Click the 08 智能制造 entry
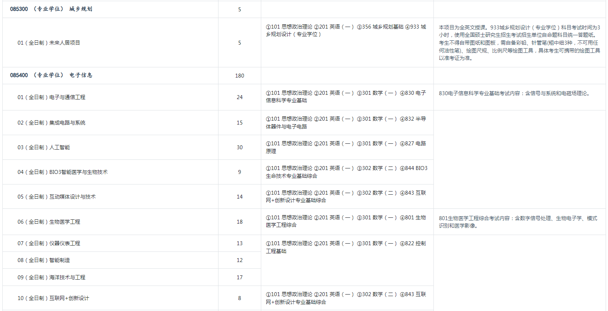The image size is (608, 311). click(44, 260)
